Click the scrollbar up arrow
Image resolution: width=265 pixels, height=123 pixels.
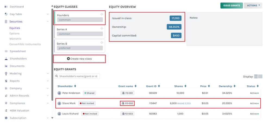pos(52,6)
